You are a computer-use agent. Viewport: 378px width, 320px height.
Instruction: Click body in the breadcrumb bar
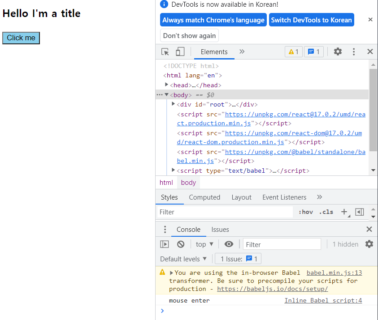tap(188, 183)
